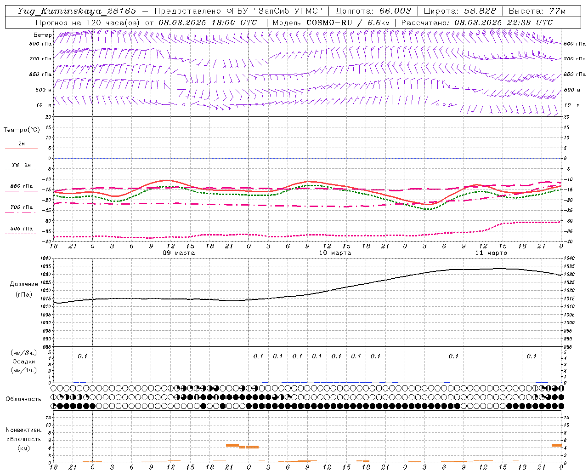Click the text Прогноз на 120 часа(ов)
The width and height of the screenshot is (588, 471).
(x=88, y=23)
